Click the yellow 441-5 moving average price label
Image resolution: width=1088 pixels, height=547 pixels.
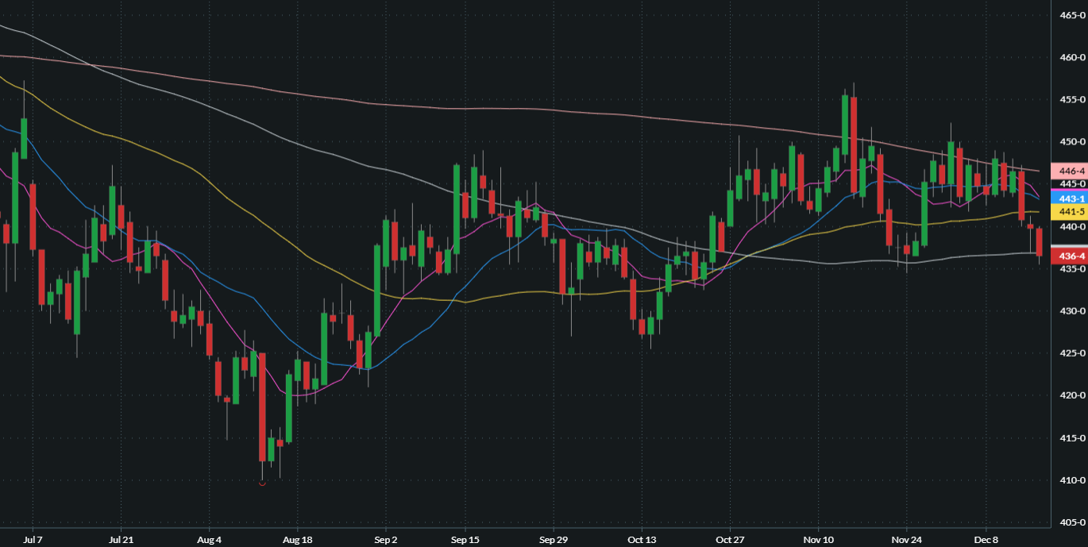click(1067, 212)
